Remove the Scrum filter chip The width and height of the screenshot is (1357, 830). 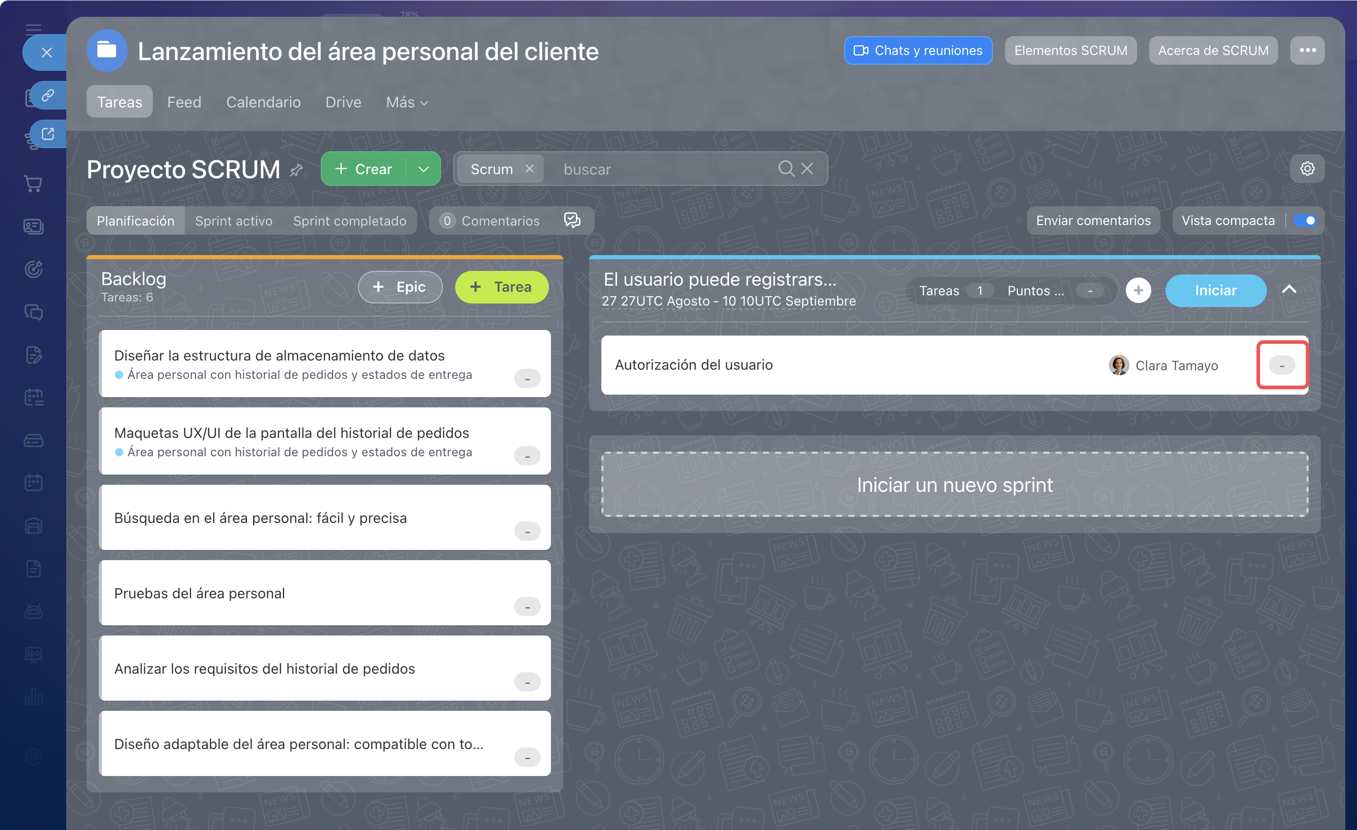(x=529, y=169)
